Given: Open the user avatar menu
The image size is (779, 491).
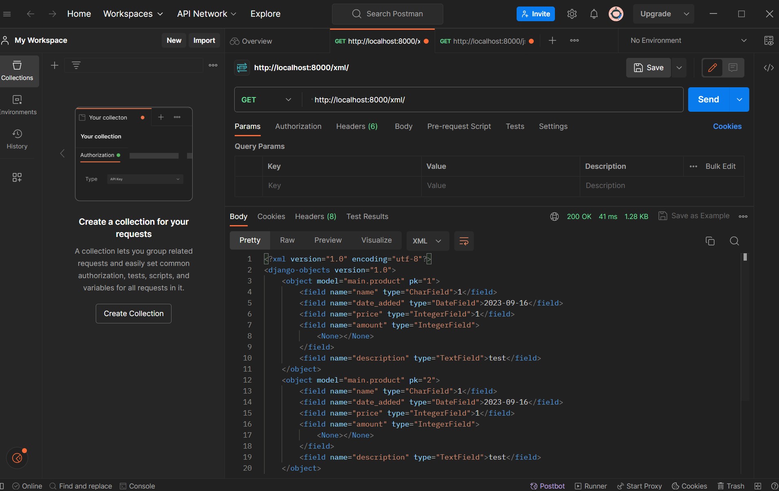Looking at the screenshot, I should pos(616,14).
